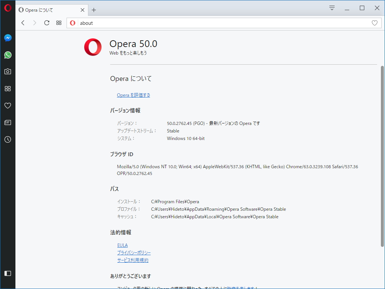Bookmark this page with the address bar heart

point(374,23)
